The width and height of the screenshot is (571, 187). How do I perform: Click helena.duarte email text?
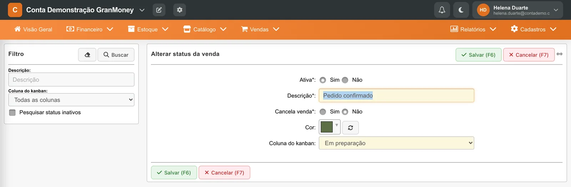pos(522,13)
